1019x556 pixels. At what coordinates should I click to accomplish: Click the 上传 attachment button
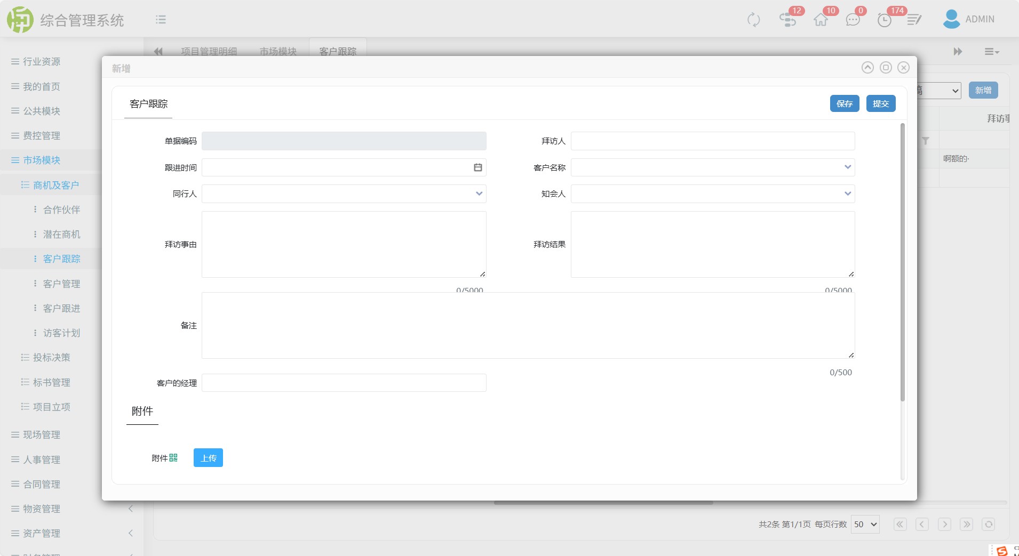pos(208,458)
